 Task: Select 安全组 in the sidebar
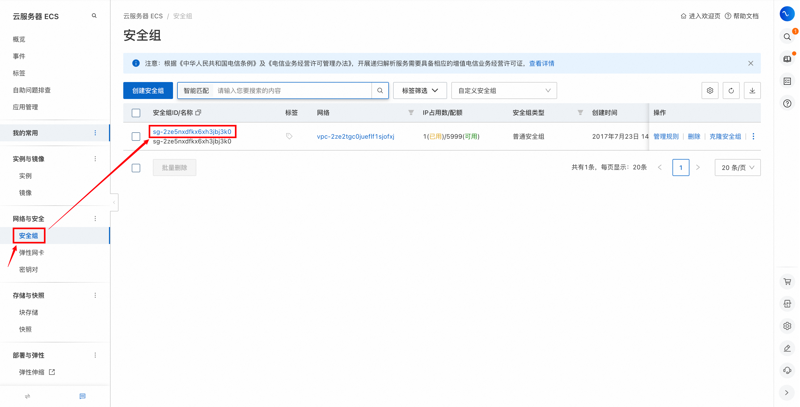click(x=29, y=236)
